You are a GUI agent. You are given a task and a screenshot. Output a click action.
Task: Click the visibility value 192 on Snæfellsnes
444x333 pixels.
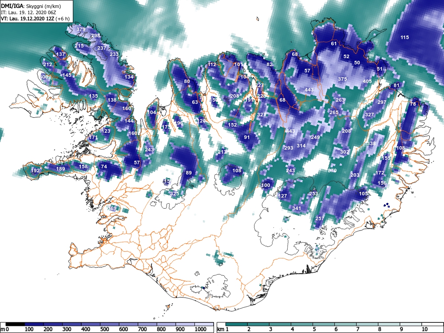coord(35,170)
